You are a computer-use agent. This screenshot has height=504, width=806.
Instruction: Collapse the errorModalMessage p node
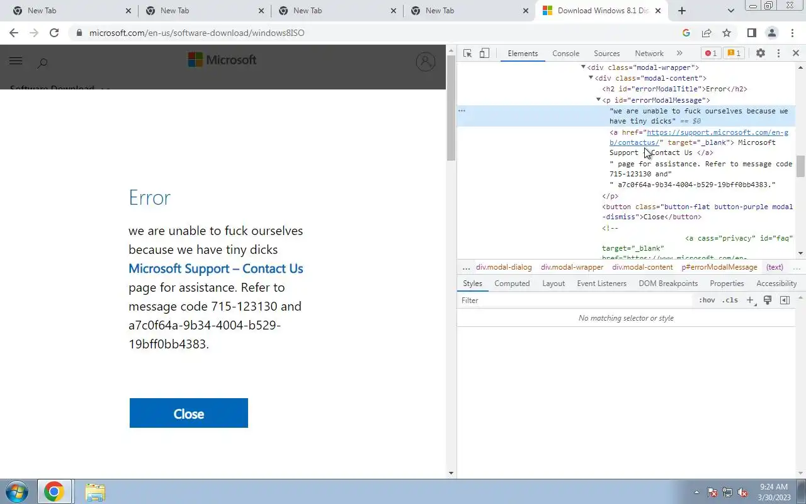(598, 100)
